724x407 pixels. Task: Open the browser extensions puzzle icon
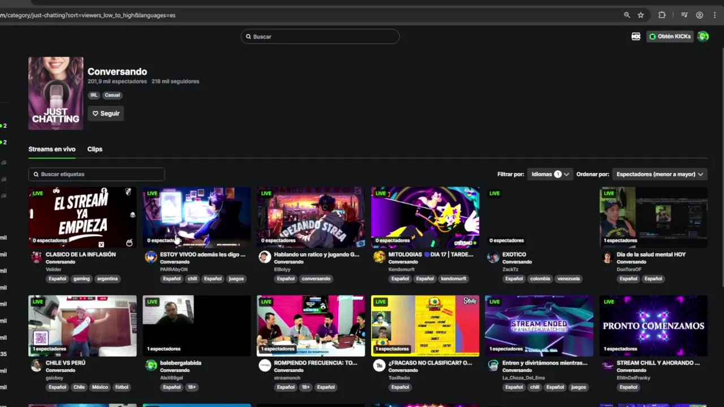click(x=662, y=15)
